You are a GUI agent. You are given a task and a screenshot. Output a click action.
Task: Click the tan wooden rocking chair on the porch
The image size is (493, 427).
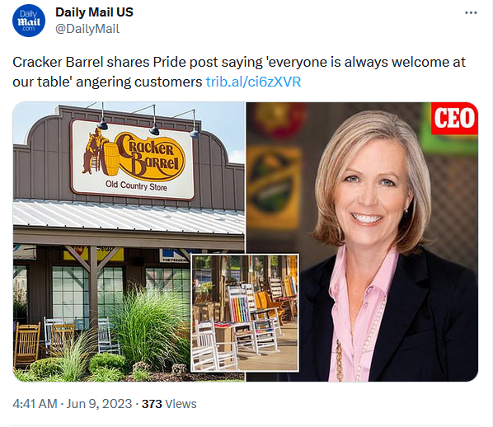point(27,345)
